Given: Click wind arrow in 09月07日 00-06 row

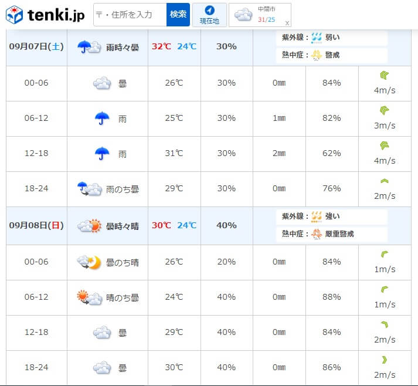Looking at the screenshot, I should pos(384,75).
